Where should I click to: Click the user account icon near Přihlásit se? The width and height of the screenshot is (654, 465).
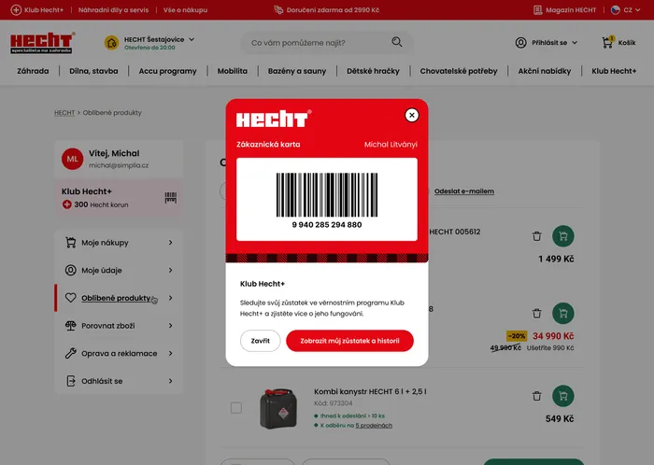tap(520, 43)
